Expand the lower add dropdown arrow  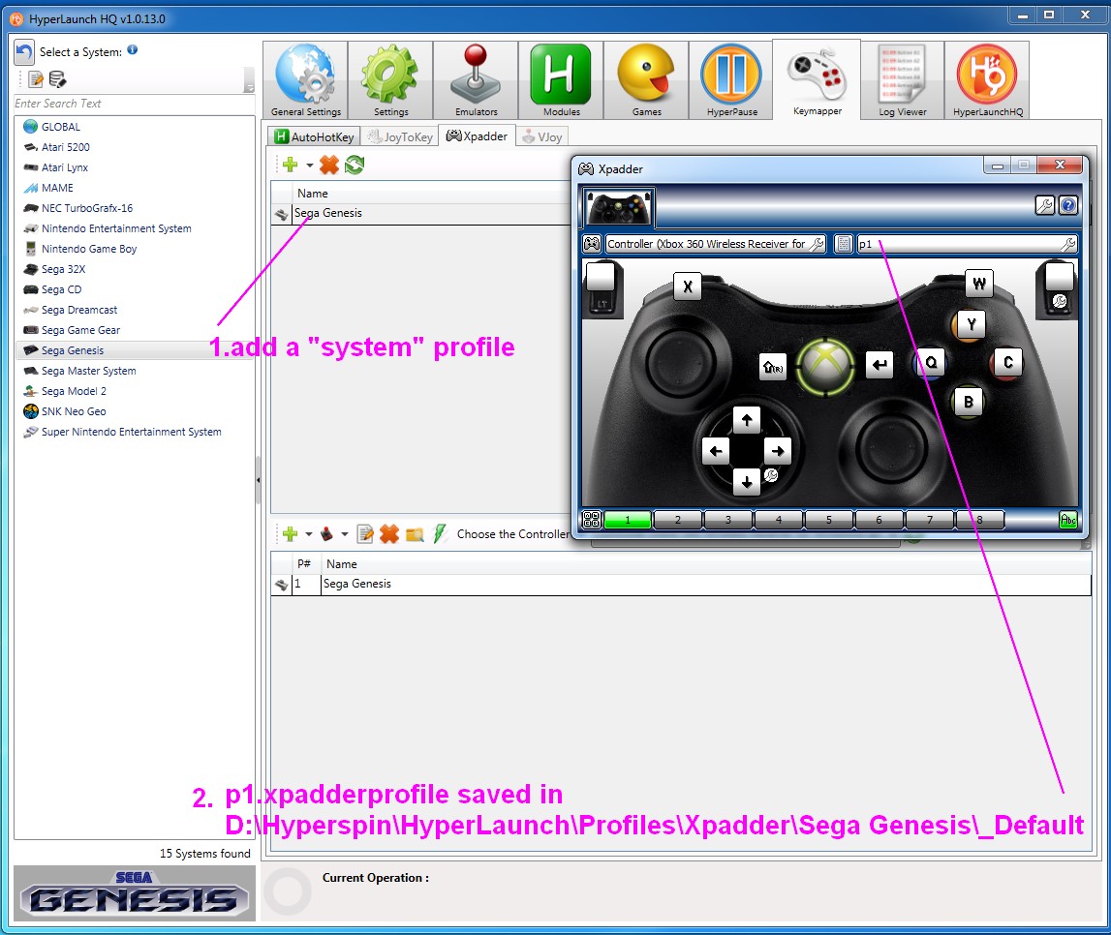click(x=309, y=533)
